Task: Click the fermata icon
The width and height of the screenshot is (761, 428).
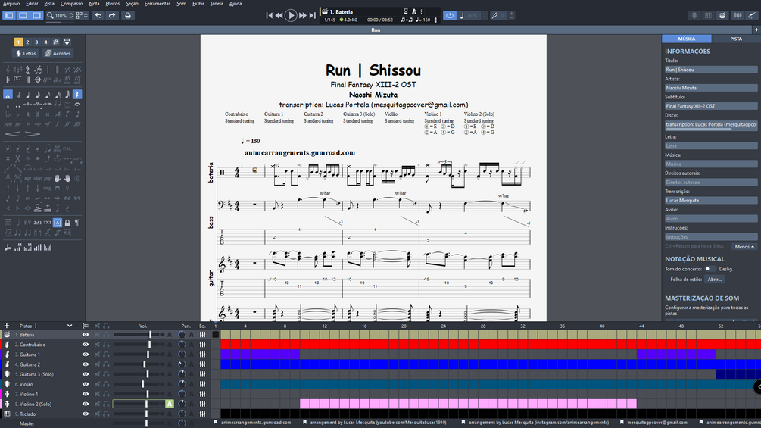Action: tap(77, 105)
